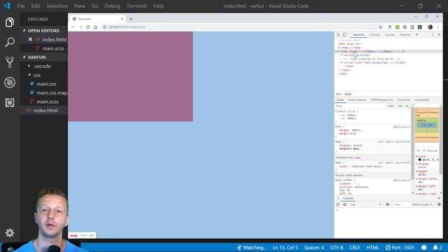Show more DevTools tabs chevron
The height and width of the screenshot is (252, 448).
[417, 35]
